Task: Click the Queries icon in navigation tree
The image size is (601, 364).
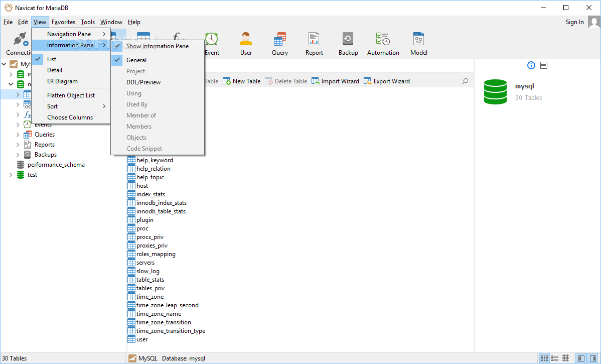Action: click(27, 134)
